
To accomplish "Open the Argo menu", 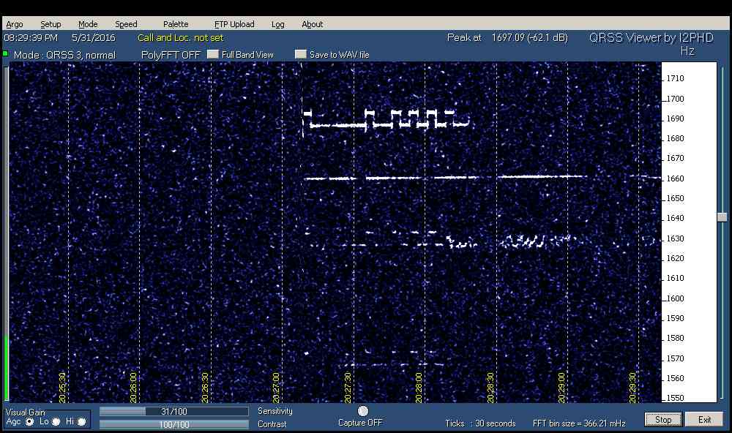I will tap(15, 24).
